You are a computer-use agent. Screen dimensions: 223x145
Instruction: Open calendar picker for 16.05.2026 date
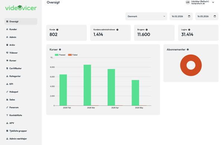click(215, 16)
